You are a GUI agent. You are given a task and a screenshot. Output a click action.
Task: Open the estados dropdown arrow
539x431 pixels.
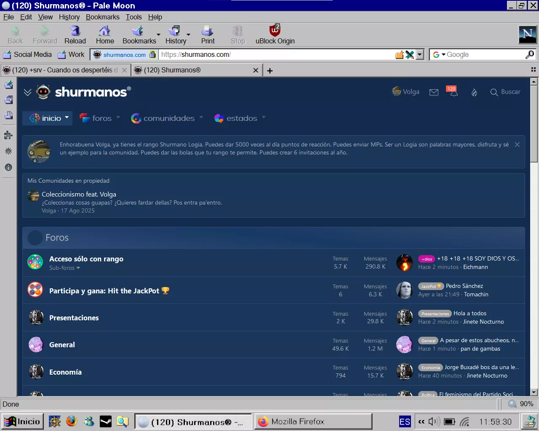(x=264, y=117)
